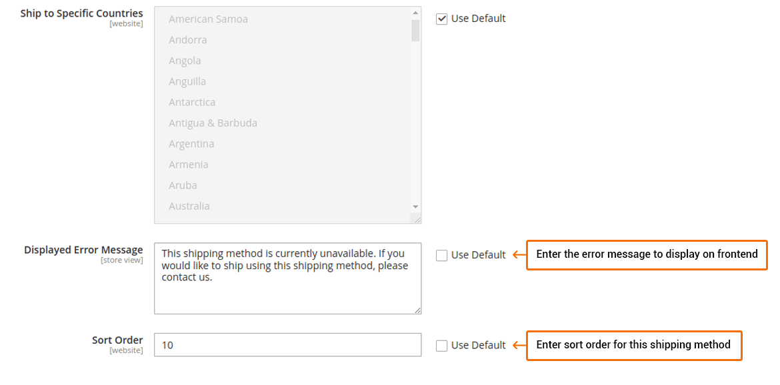Select Angola in the shipping countries list
Image resolution: width=780 pixels, height=385 pixels.
tap(185, 60)
